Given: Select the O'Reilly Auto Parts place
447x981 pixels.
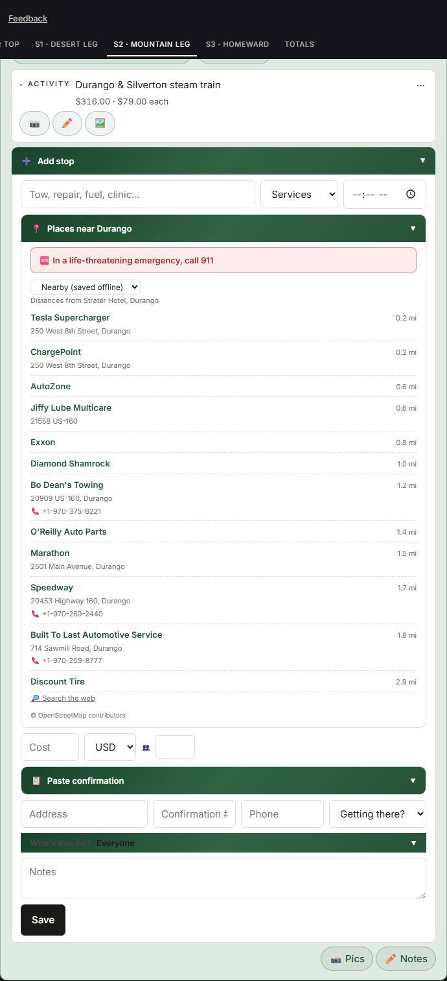Looking at the screenshot, I should tap(69, 531).
